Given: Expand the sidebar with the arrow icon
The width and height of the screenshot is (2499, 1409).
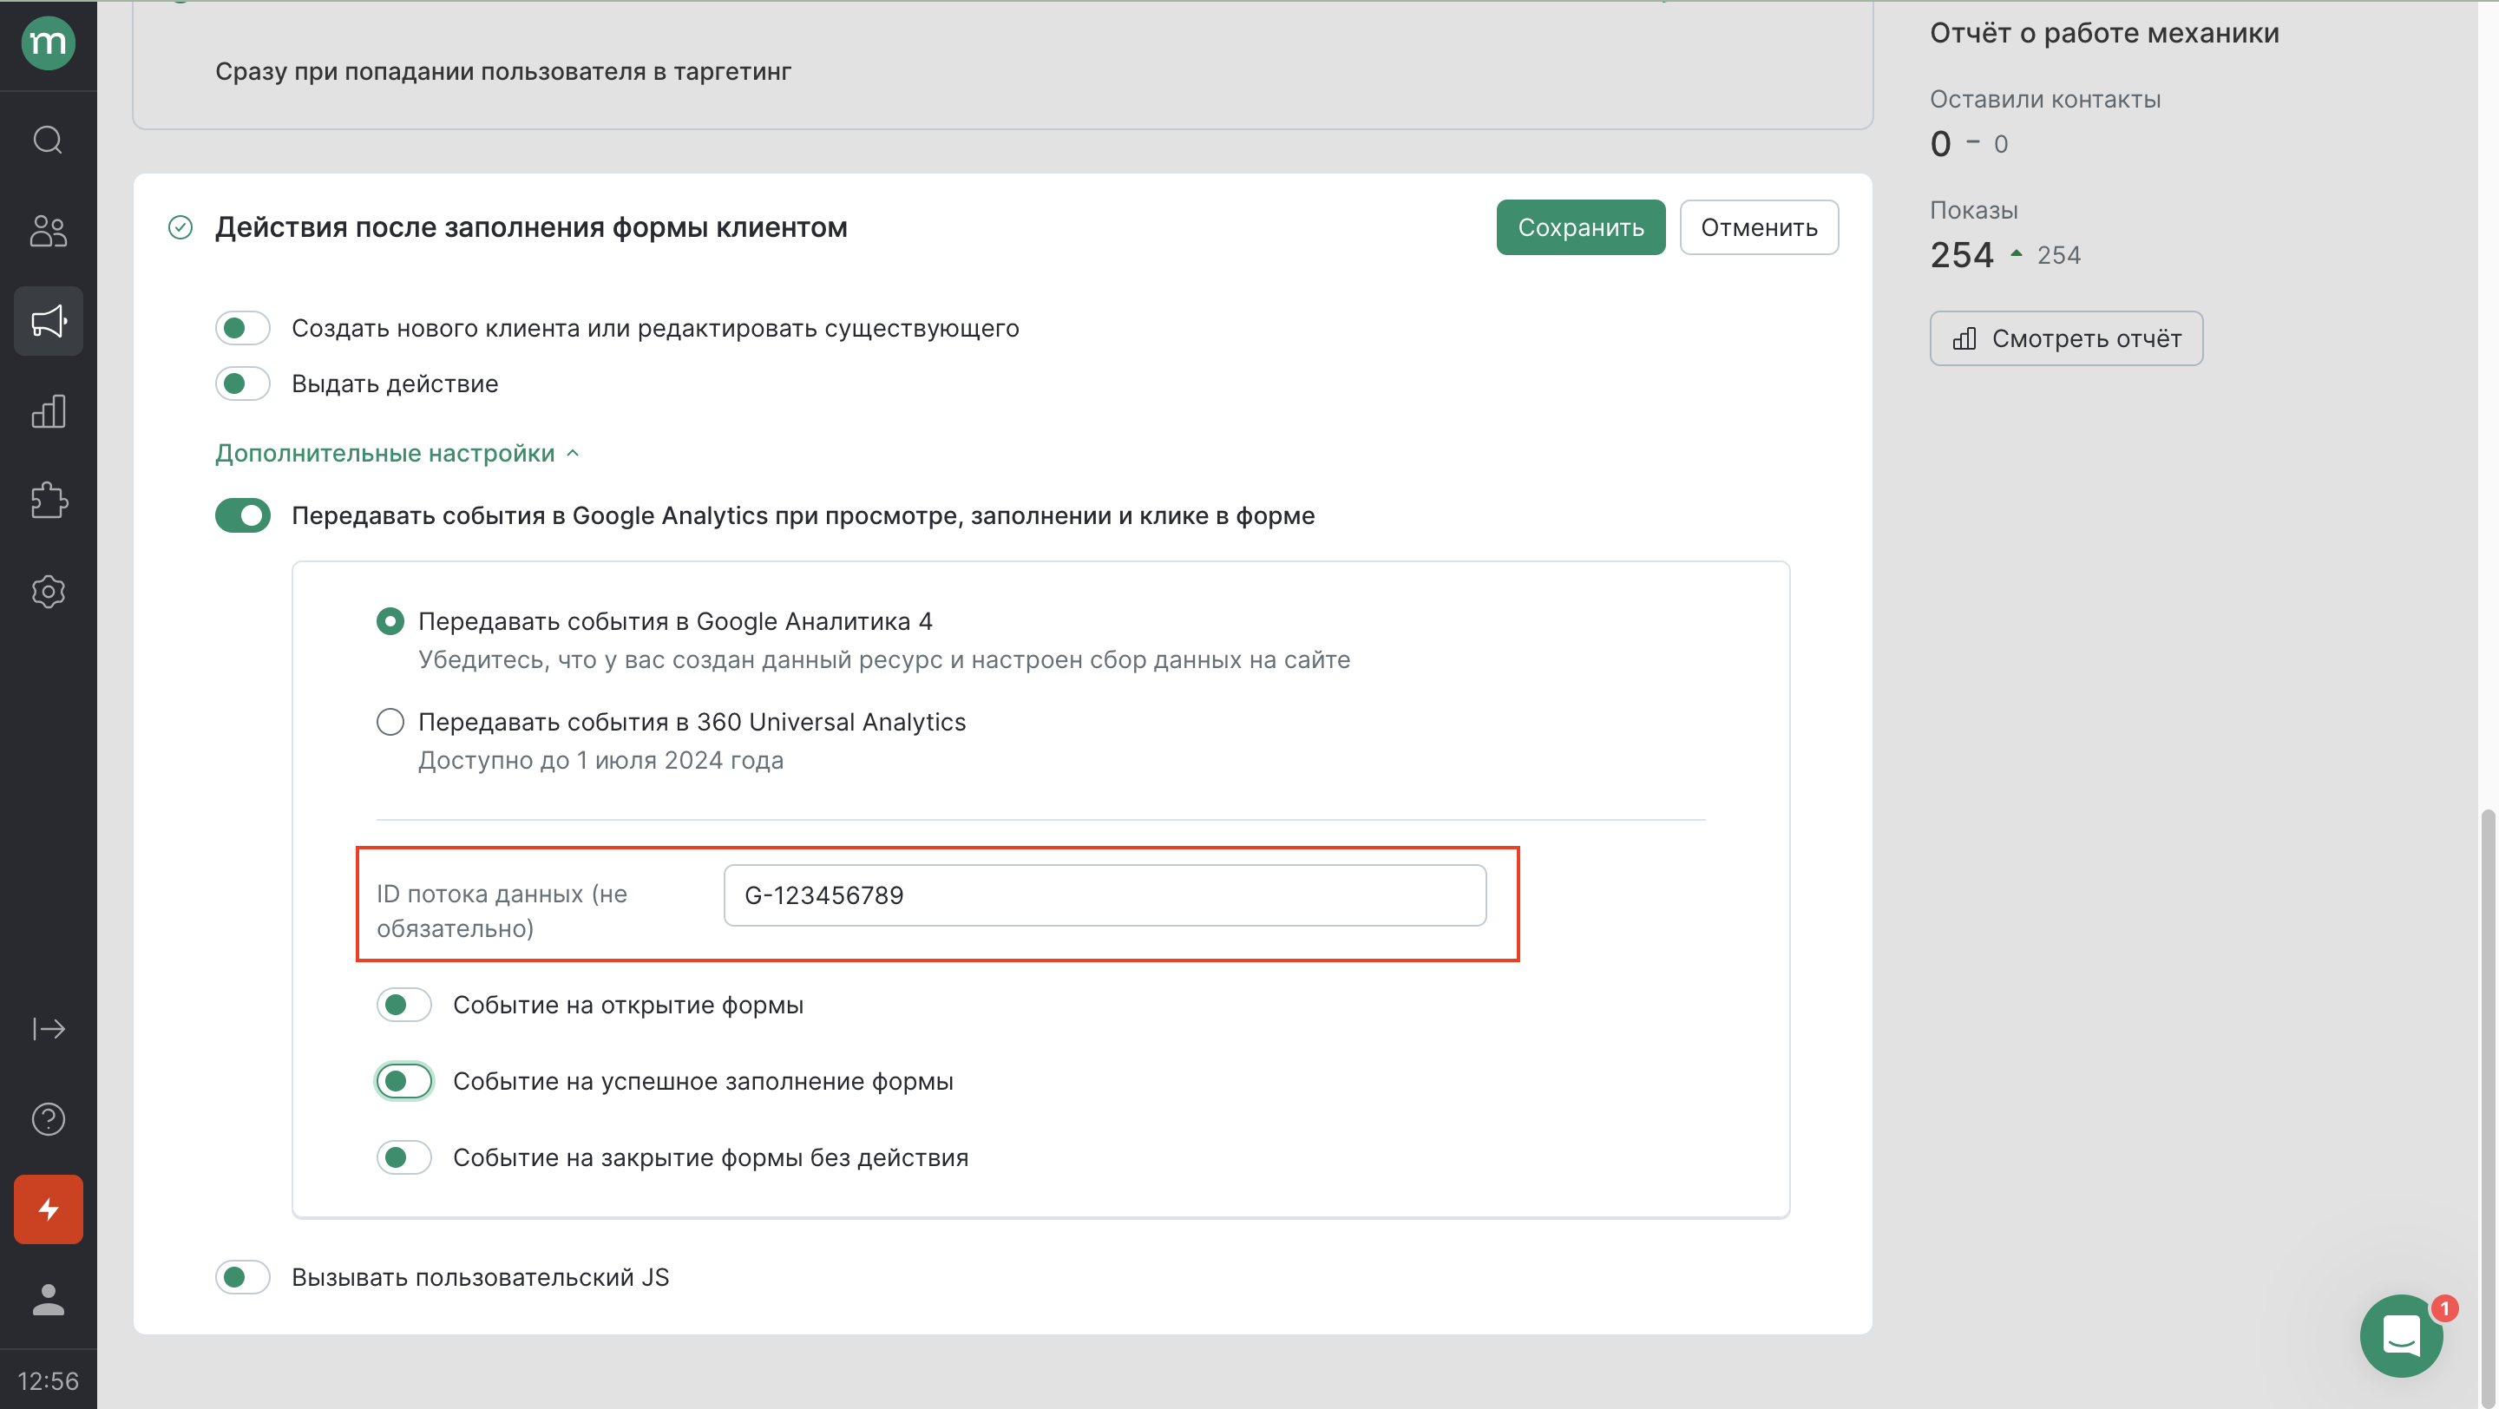Looking at the screenshot, I should coord(48,1028).
